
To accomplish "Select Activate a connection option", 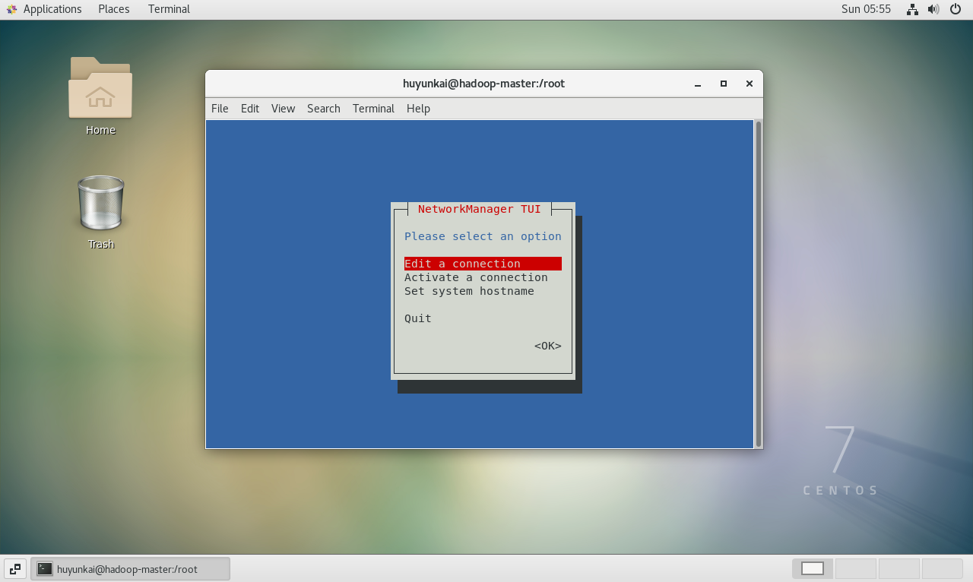I will coord(476,277).
